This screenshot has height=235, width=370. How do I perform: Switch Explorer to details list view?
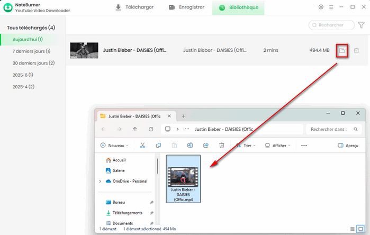(353, 229)
